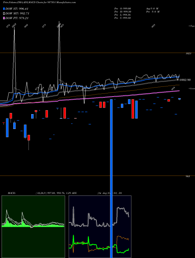Click the blue DOW ST legend swatch

click(x=4, y=9)
